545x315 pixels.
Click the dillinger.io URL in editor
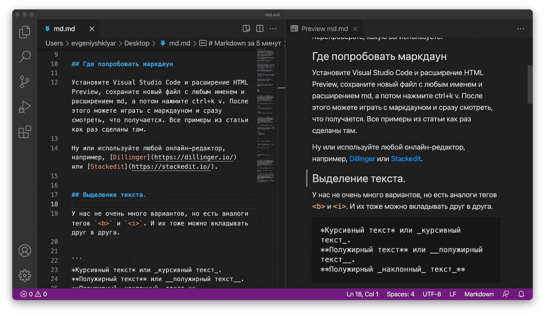pos(193,157)
